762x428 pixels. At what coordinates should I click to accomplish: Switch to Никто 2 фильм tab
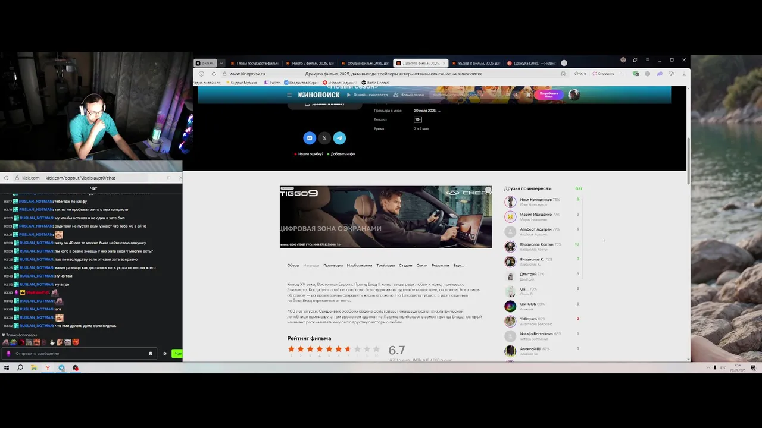(310, 63)
